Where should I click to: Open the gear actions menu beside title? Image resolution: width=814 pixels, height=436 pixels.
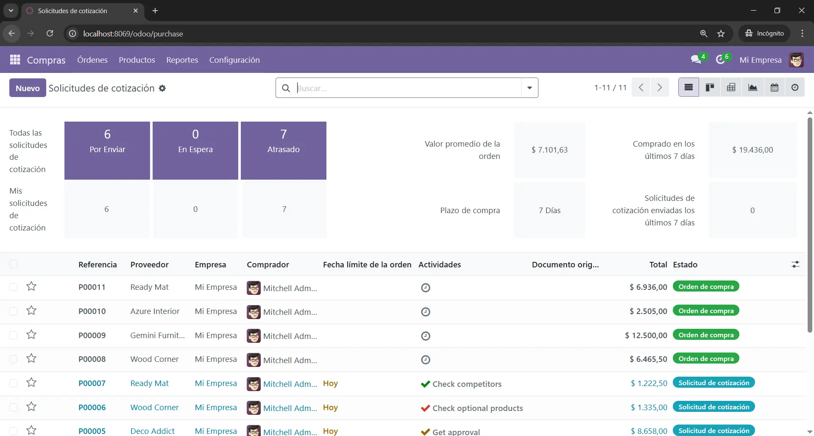[162, 88]
